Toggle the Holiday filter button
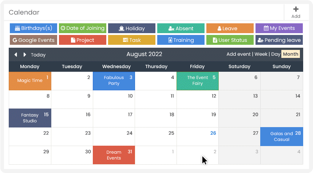This screenshot has height=173, width=313. point(131,28)
